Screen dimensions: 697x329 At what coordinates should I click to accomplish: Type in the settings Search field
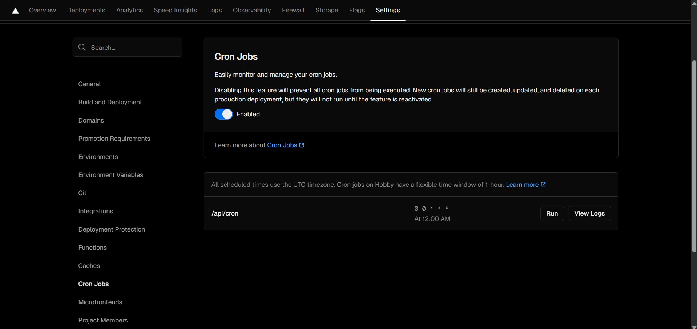pos(134,47)
